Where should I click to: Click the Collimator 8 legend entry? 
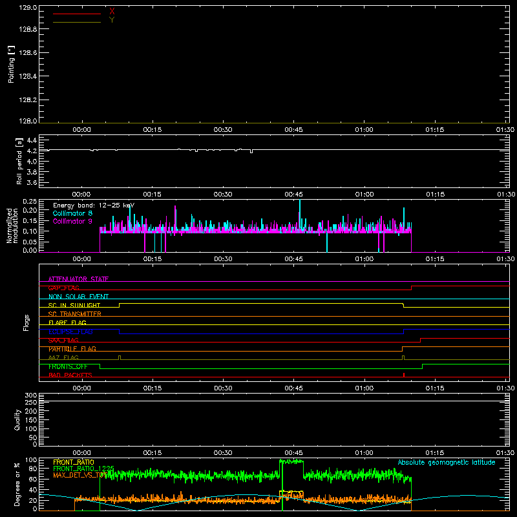click(72, 213)
